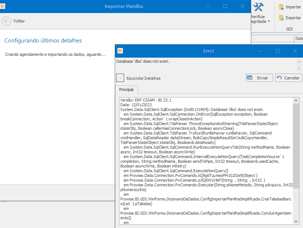Go back using the Voltar arrow icon
Image resolution: width=303 pixels, height=228 pixels.
7,21
